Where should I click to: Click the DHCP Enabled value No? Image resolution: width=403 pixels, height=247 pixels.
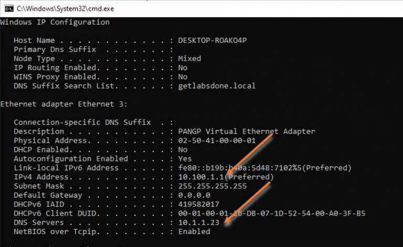183,149
